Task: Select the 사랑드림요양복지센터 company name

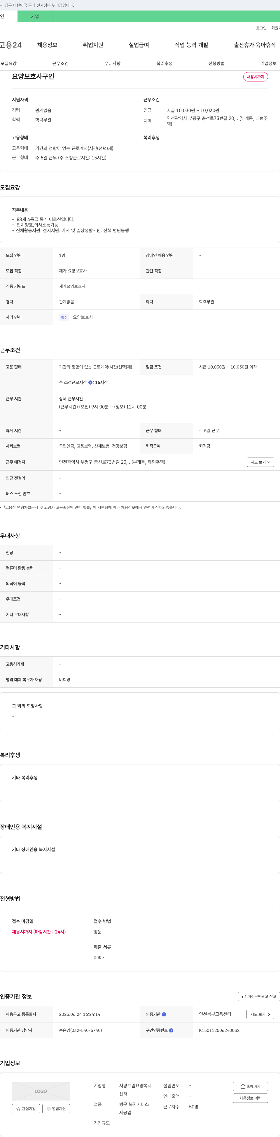Action: pyautogui.click(x=135, y=1090)
